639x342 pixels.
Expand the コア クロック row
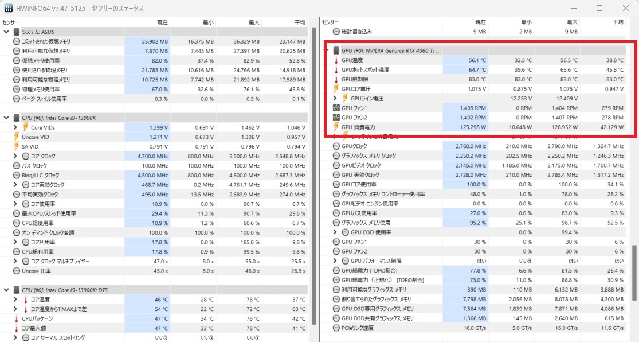(15, 156)
